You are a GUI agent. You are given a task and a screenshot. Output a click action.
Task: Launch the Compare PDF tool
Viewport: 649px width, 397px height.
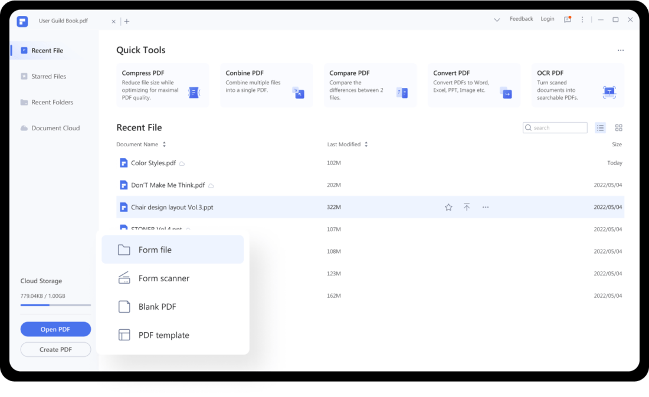pyautogui.click(x=371, y=86)
